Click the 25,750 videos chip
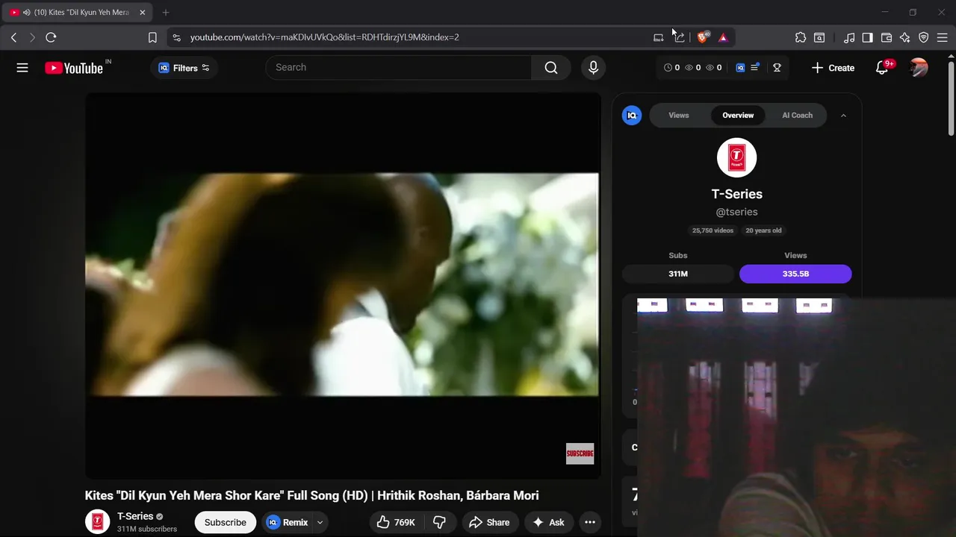The image size is (956, 537). pyautogui.click(x=713, y=230)
